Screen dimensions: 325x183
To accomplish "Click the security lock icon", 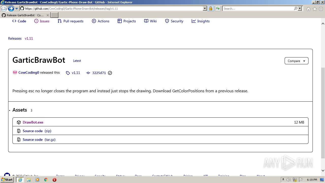I will pyautogui.click(x=211, y=8).
